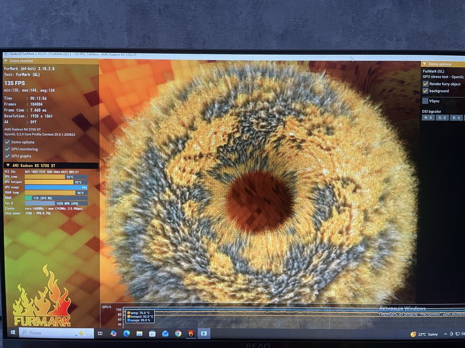
Task: Open Google Chrome from the taskbar
Action: tap(178, 334)
